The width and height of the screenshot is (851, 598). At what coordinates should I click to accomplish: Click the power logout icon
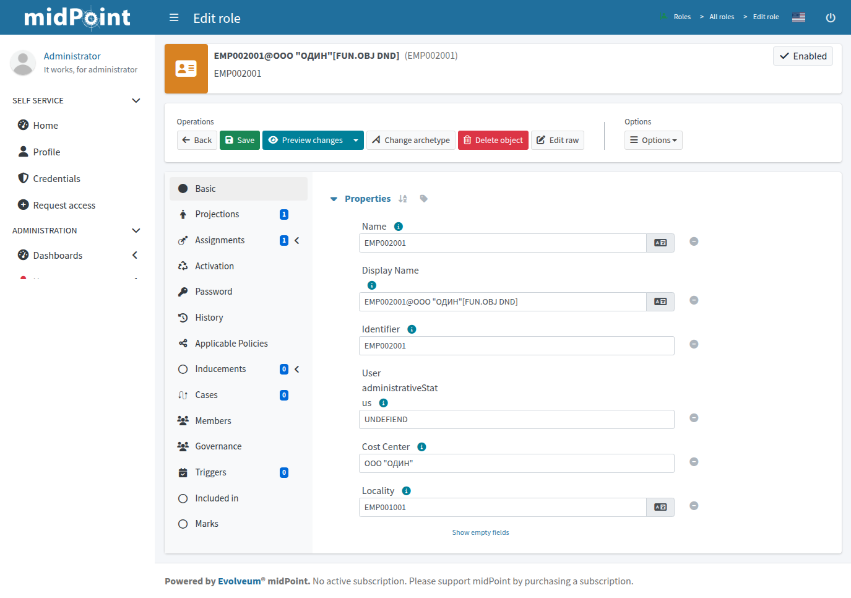pos(831,17)
